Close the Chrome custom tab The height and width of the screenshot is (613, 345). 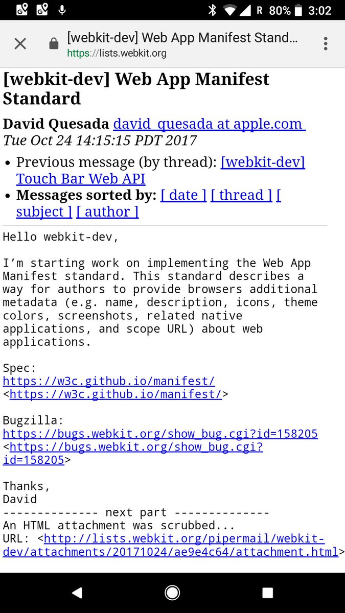(20, 44)
